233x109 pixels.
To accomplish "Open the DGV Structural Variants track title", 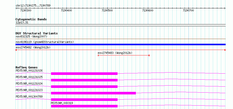I will [37, 33].
